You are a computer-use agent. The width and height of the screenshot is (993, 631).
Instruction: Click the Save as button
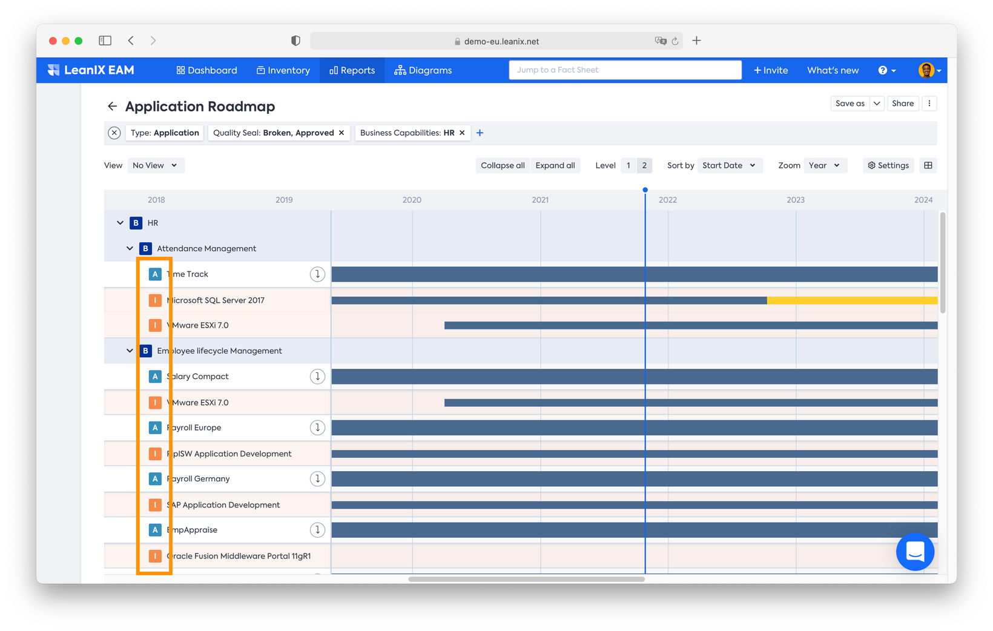850,104
